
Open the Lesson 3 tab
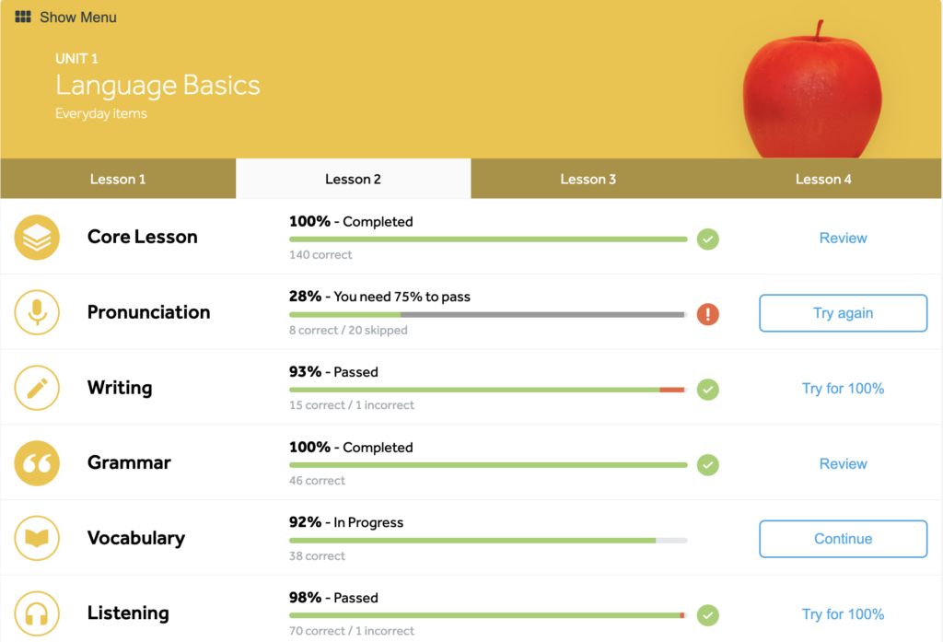tap(588, 179)
